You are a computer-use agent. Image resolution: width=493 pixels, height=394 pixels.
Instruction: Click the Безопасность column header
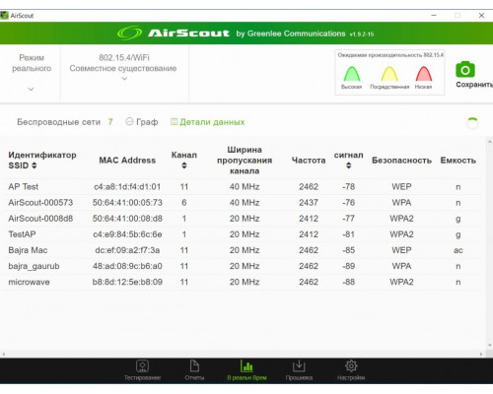(x=401, y=161)
